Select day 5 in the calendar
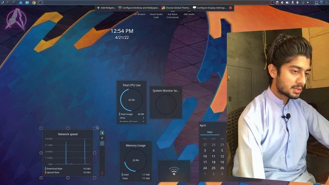This screenshot has height=185, width=329. click(x=222, y=151)
